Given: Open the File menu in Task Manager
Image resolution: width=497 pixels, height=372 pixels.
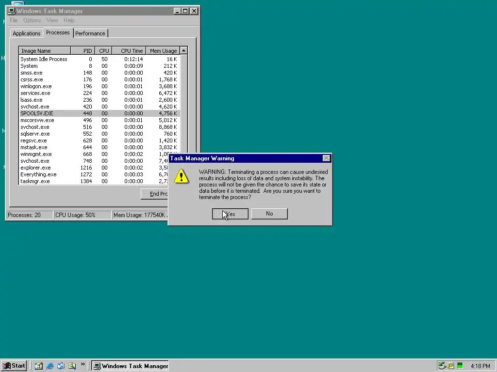Looking at the screenshot, I should tap(14, 20).
